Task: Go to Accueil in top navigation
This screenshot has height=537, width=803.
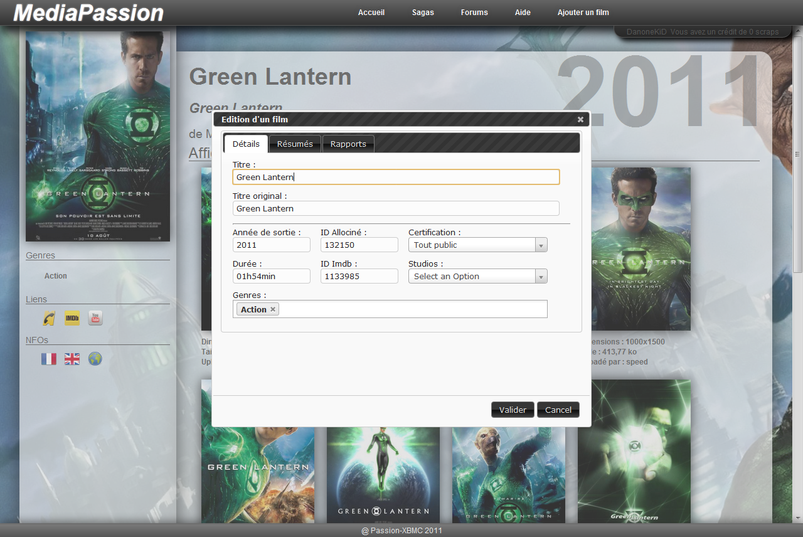Action: pyautogui.click(x=371, y=13)
